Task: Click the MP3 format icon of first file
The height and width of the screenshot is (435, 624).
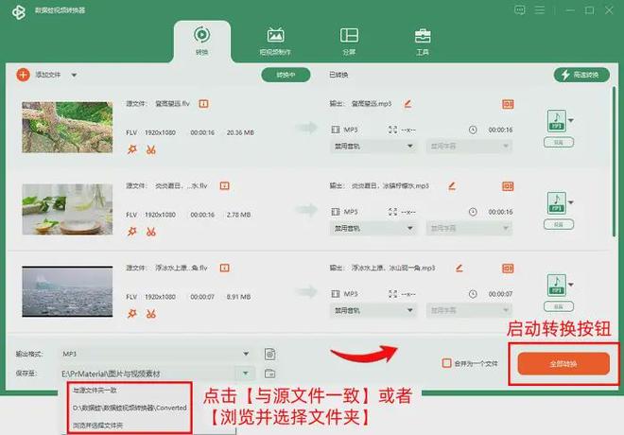Action: [556, 121]
